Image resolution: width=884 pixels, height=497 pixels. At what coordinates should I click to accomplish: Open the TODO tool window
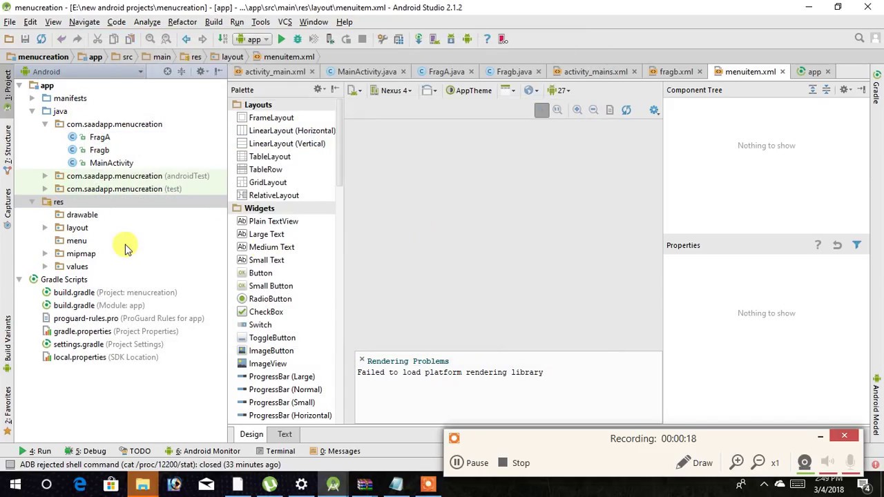[134, 451]
